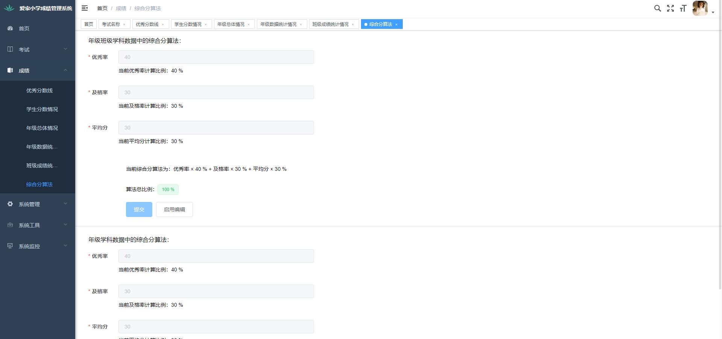Switch to the 首页 page tab

coord(89,24)
